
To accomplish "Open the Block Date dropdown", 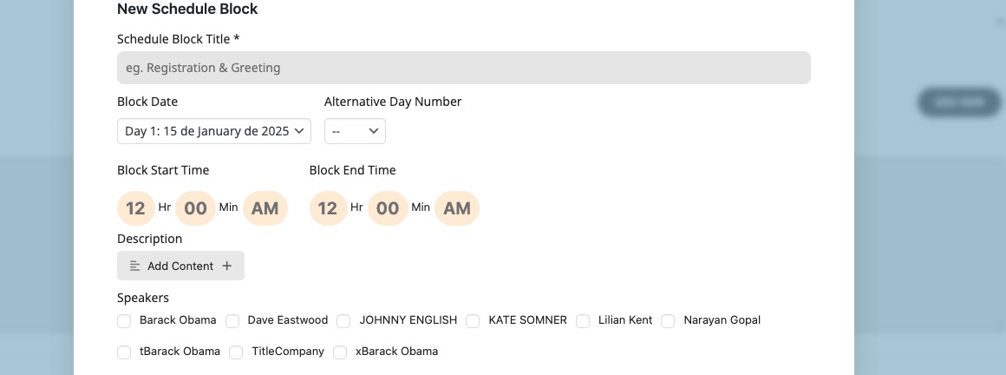I will point(213,131).
